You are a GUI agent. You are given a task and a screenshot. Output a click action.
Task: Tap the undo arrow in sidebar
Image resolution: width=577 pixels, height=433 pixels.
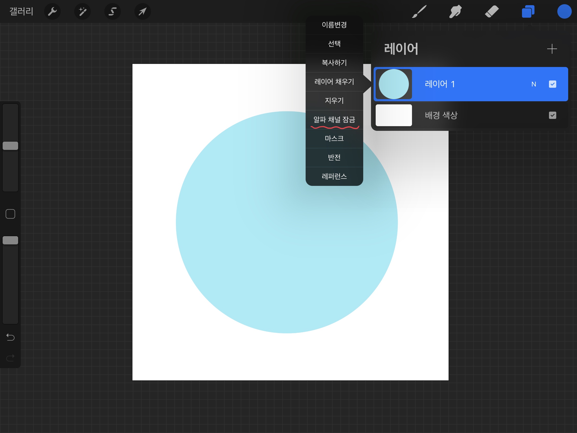(x=10, y=337)
